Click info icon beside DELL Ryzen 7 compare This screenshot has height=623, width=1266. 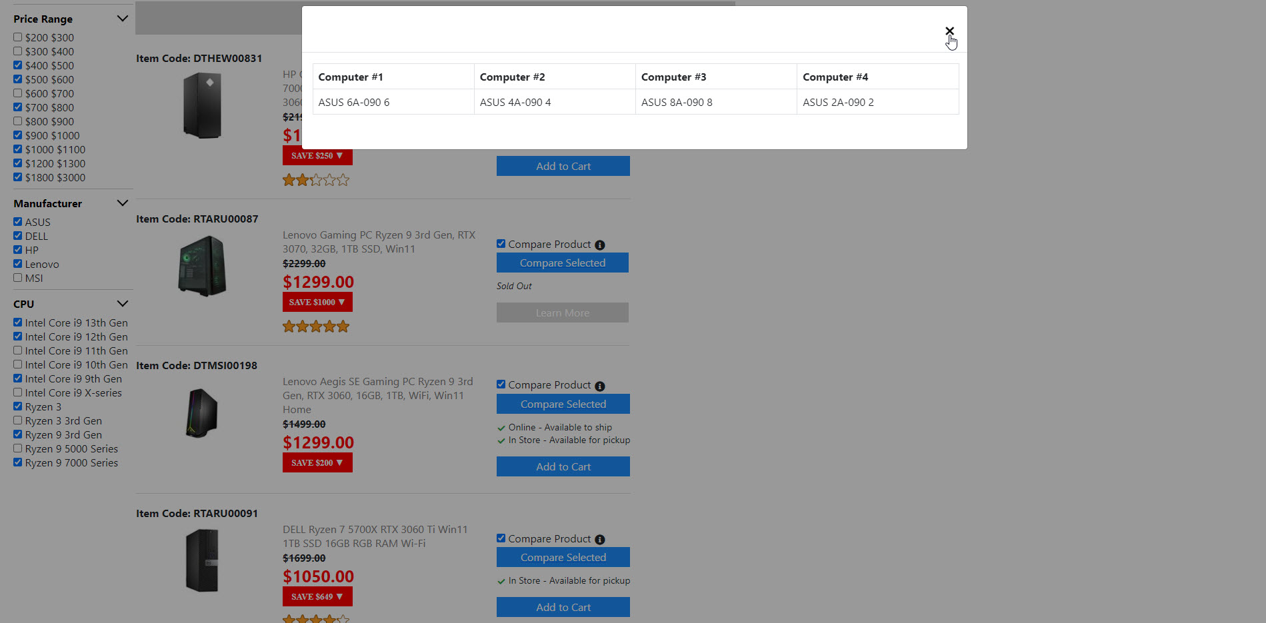[599, 540]
